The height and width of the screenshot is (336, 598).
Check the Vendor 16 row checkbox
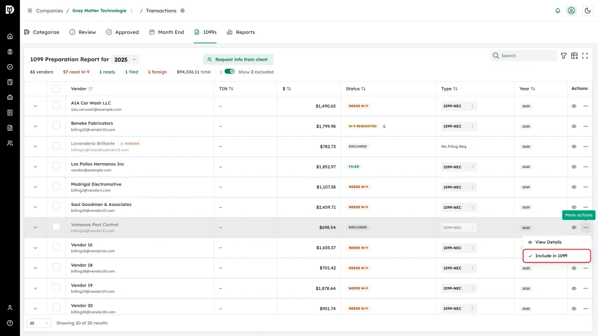coord(56,247)
